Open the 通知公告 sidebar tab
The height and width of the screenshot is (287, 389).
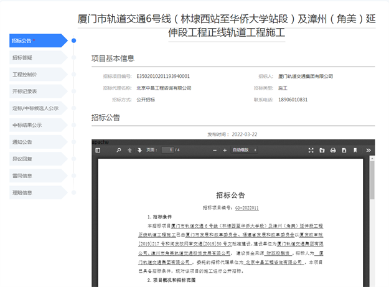pos(38,142)
